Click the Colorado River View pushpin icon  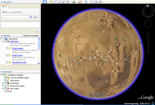point(10,62)
